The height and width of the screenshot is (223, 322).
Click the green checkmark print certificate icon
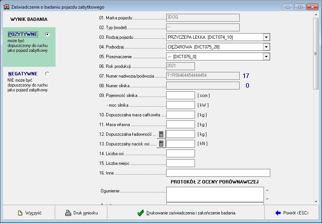point(141,213)
